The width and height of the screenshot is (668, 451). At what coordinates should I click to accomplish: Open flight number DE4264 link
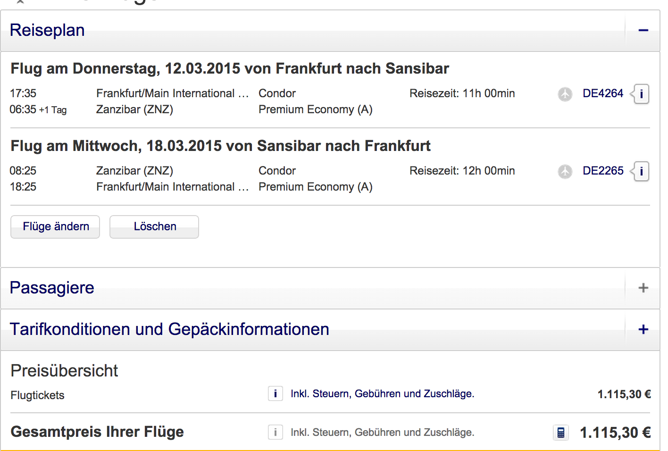coord(602,93)
